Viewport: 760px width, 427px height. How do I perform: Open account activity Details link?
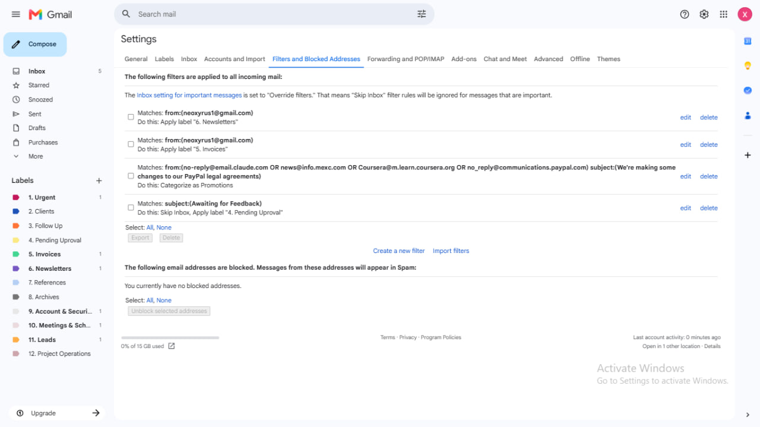[x=712, y=346]
